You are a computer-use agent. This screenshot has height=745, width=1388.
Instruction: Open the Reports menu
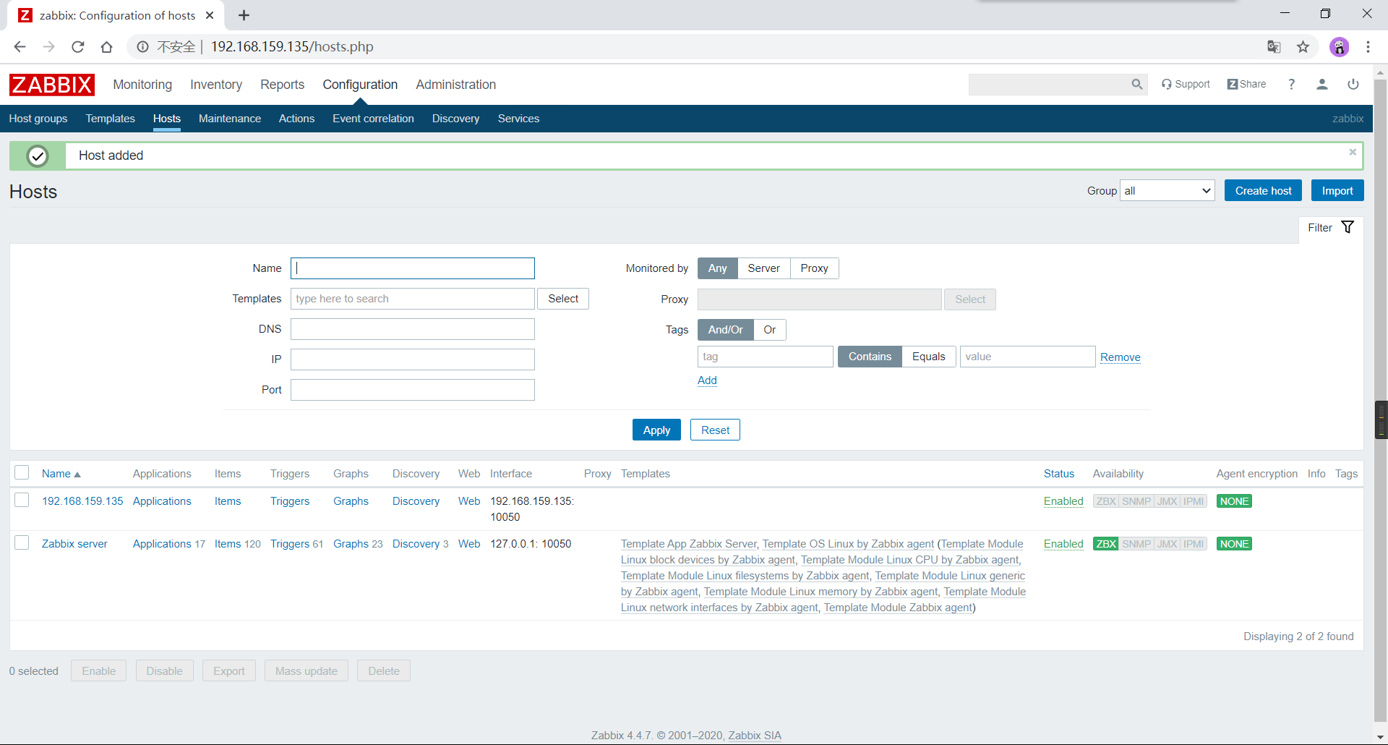[x=282, y=85]
